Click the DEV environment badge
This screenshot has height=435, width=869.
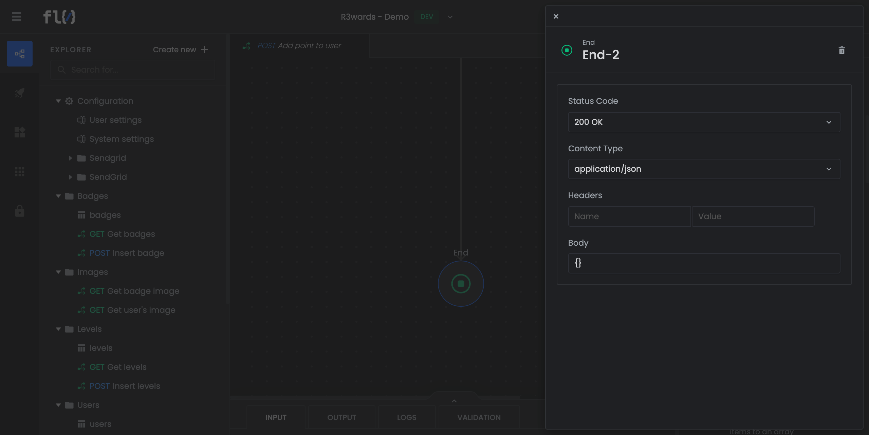(427, 17)
